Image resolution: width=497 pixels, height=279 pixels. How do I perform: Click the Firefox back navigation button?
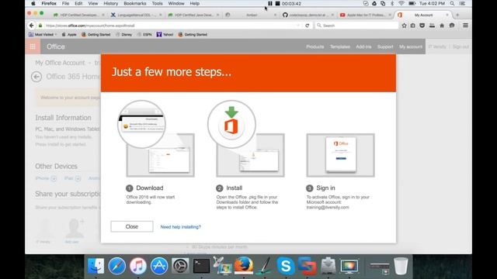point(31,26)
